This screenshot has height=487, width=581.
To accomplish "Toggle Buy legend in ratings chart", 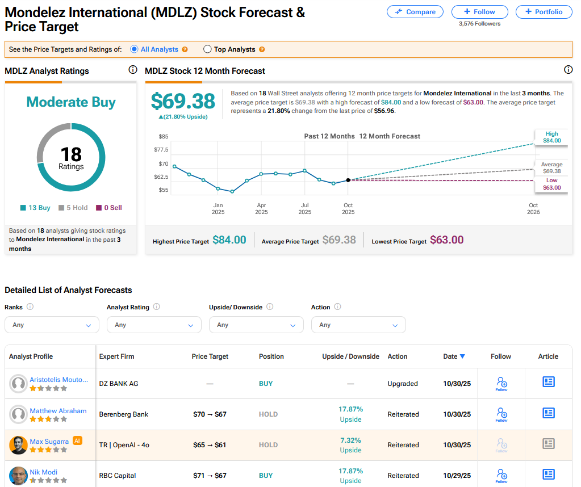I will pyautogui.click(x=35, y=208).
